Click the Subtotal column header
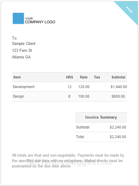139x186 pixels. click(118, 77)
